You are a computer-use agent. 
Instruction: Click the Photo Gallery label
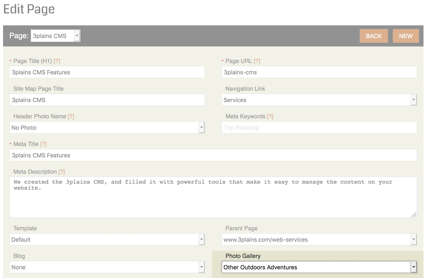[x=243, y=256]
